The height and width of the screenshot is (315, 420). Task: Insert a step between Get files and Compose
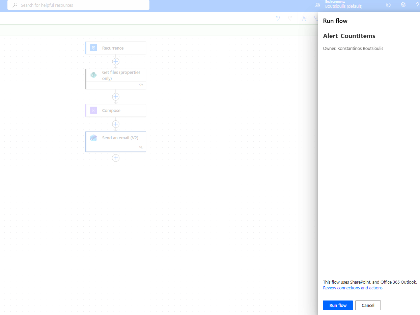pyautogui.click(x=116, y=97)
